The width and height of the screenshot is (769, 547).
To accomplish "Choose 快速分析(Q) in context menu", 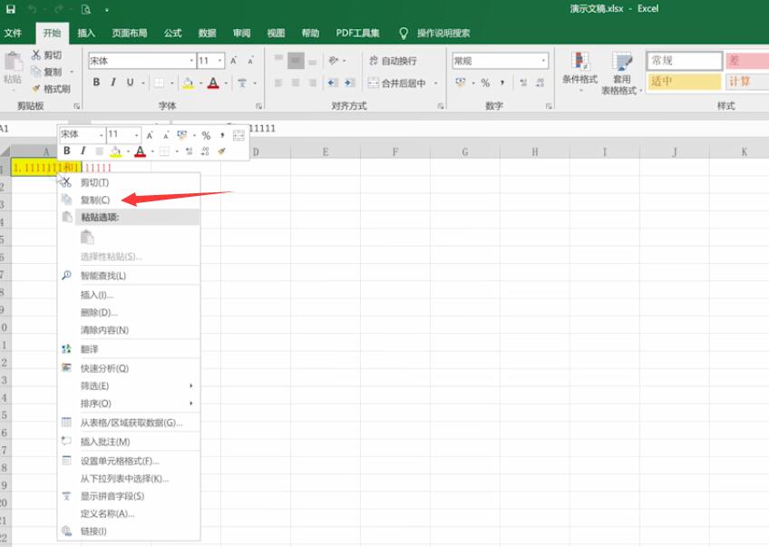I will (129, 368).
